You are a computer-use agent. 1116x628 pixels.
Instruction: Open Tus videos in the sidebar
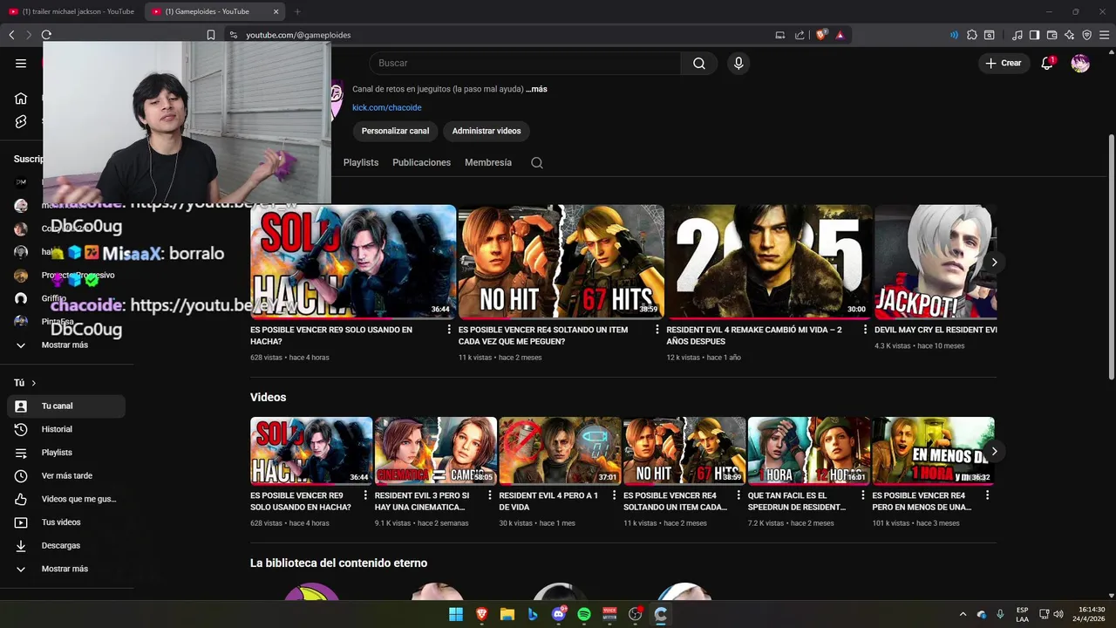pos(66,522)
